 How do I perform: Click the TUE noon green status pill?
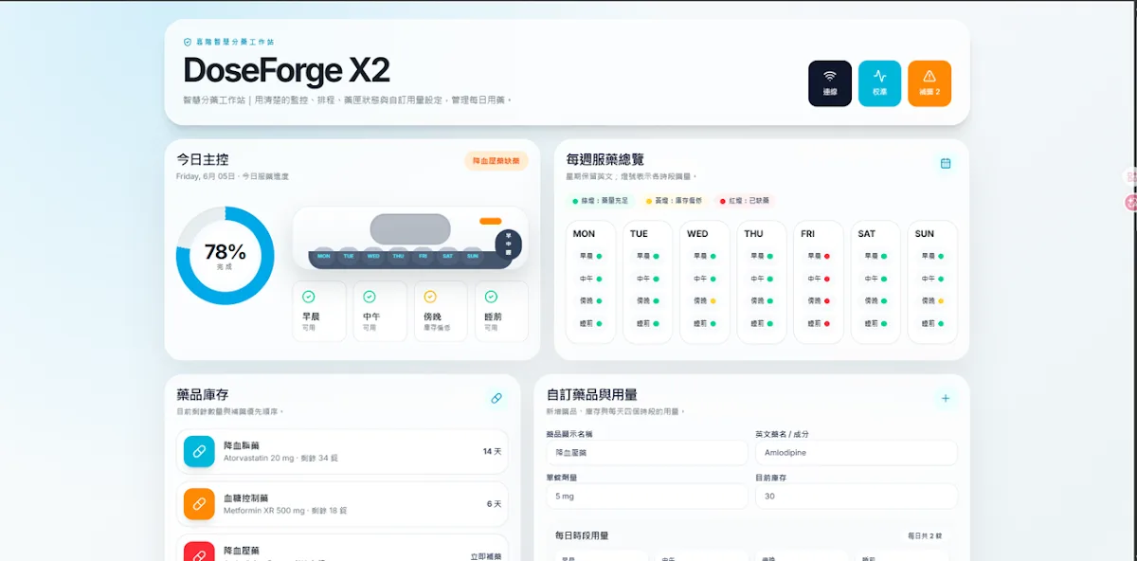point(649,279)
